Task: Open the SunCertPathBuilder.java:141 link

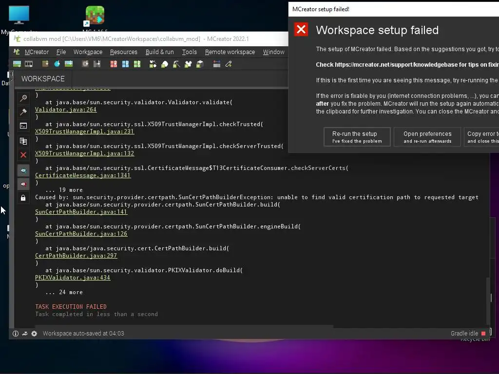Action: point(81,212)
